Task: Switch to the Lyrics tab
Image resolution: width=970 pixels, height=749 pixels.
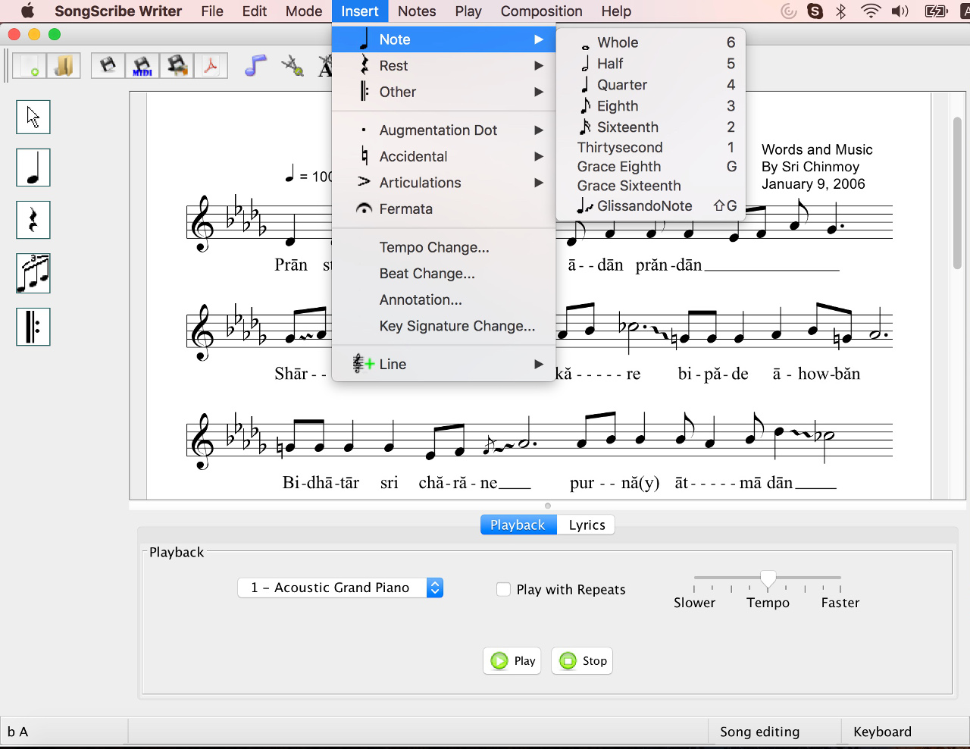Action: [x=587, y=525]
